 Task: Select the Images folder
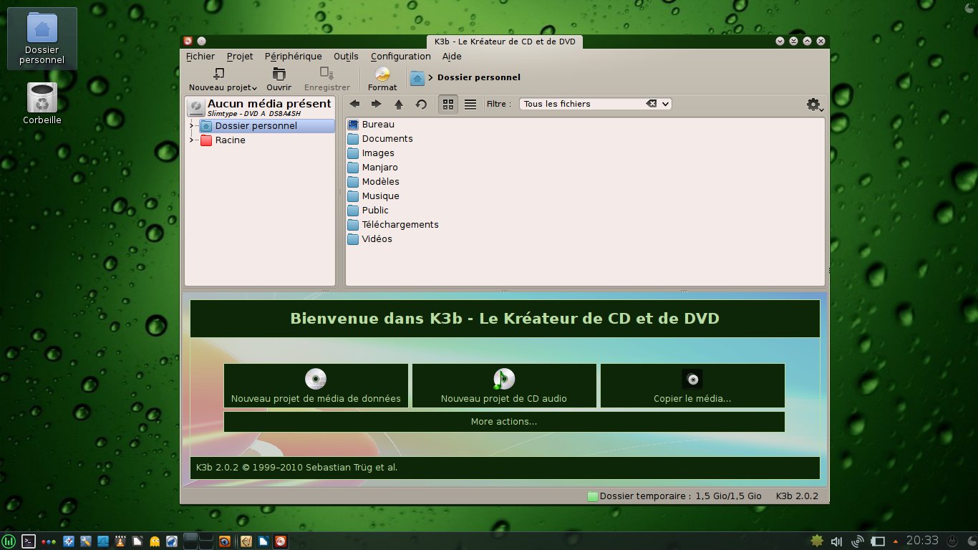371,153
